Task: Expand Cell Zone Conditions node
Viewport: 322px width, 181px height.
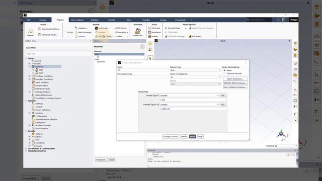Action: click(x=29, y=76)
